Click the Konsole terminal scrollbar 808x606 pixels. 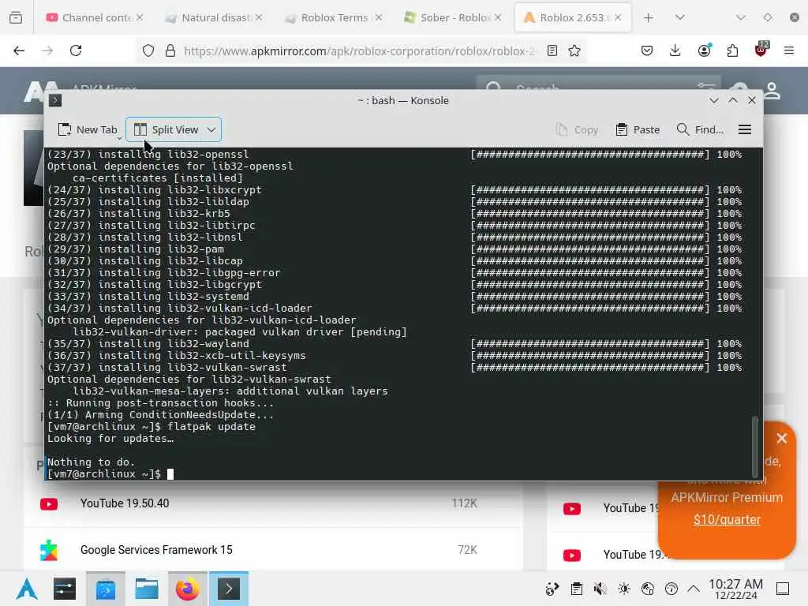[755, 447]
